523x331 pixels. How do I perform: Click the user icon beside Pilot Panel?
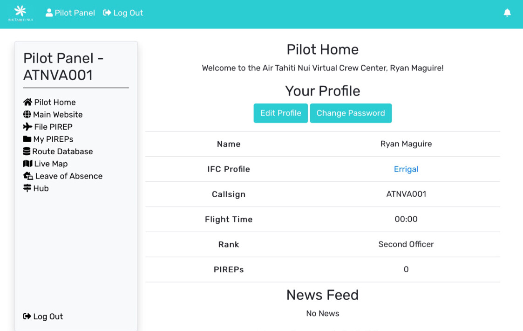(49, 13)
